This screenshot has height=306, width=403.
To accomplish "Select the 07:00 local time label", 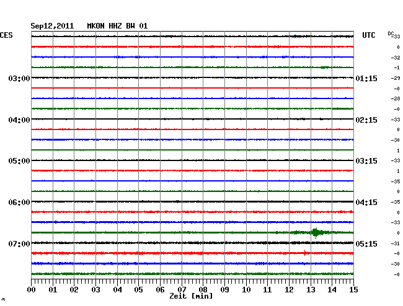I will pyautogui.click(x=19, y=243).
